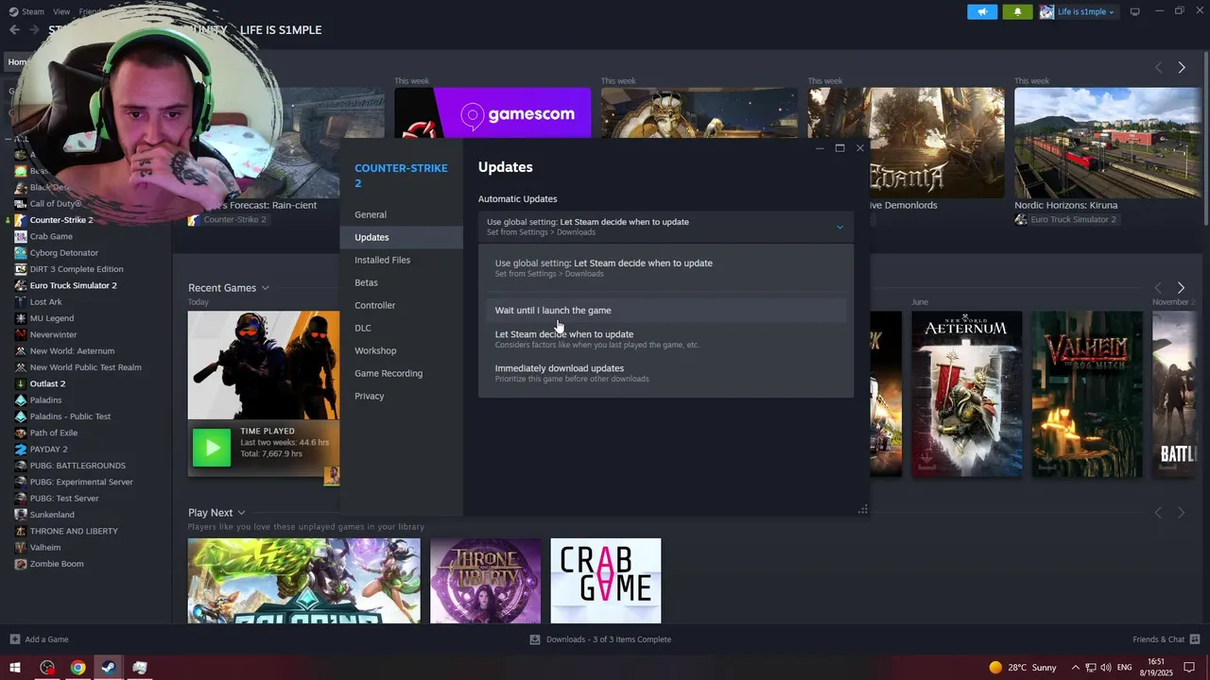Click New World: Aeternum icon in library
This screenshot has width=1210, height=680.
click(21, 351)
